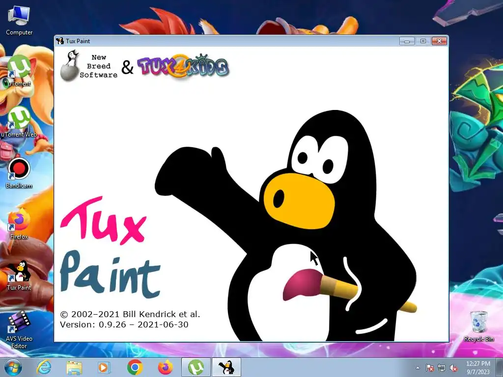The image size is (503, 377).
Task: Select the Firefox desktop shortcut
Action: (x=19, y=224)
